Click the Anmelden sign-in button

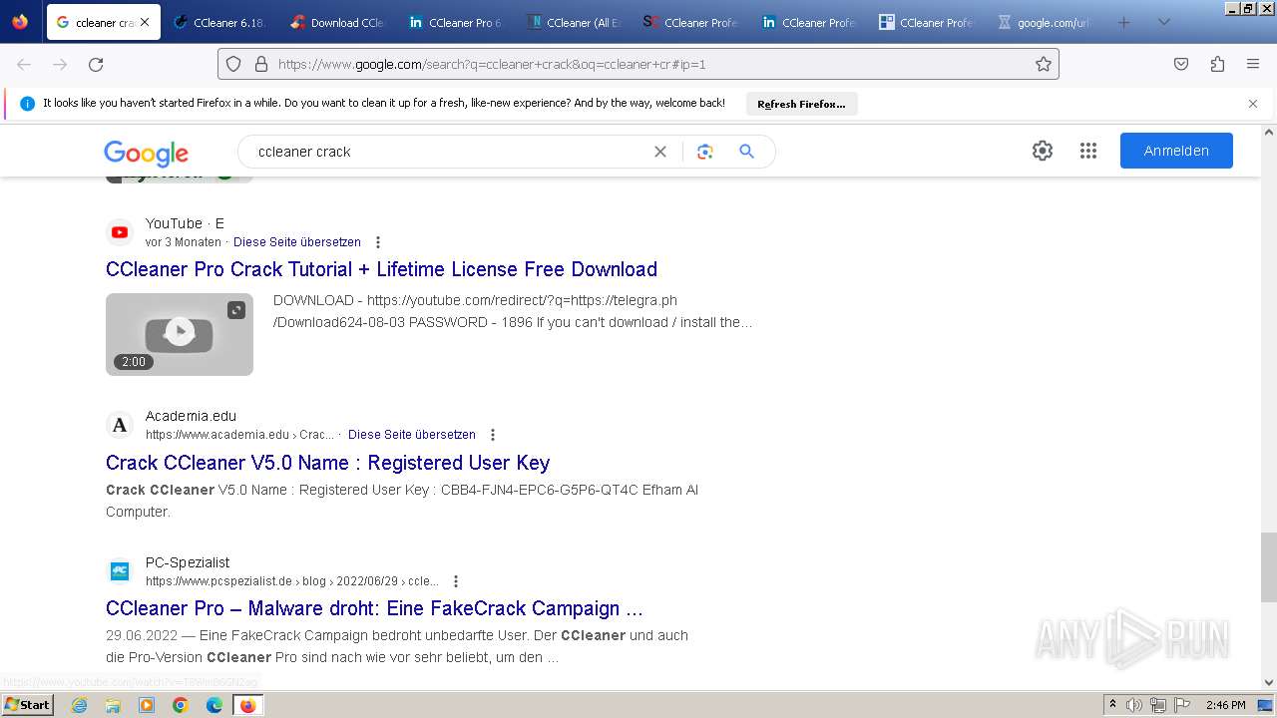[x=1176, y=151]
